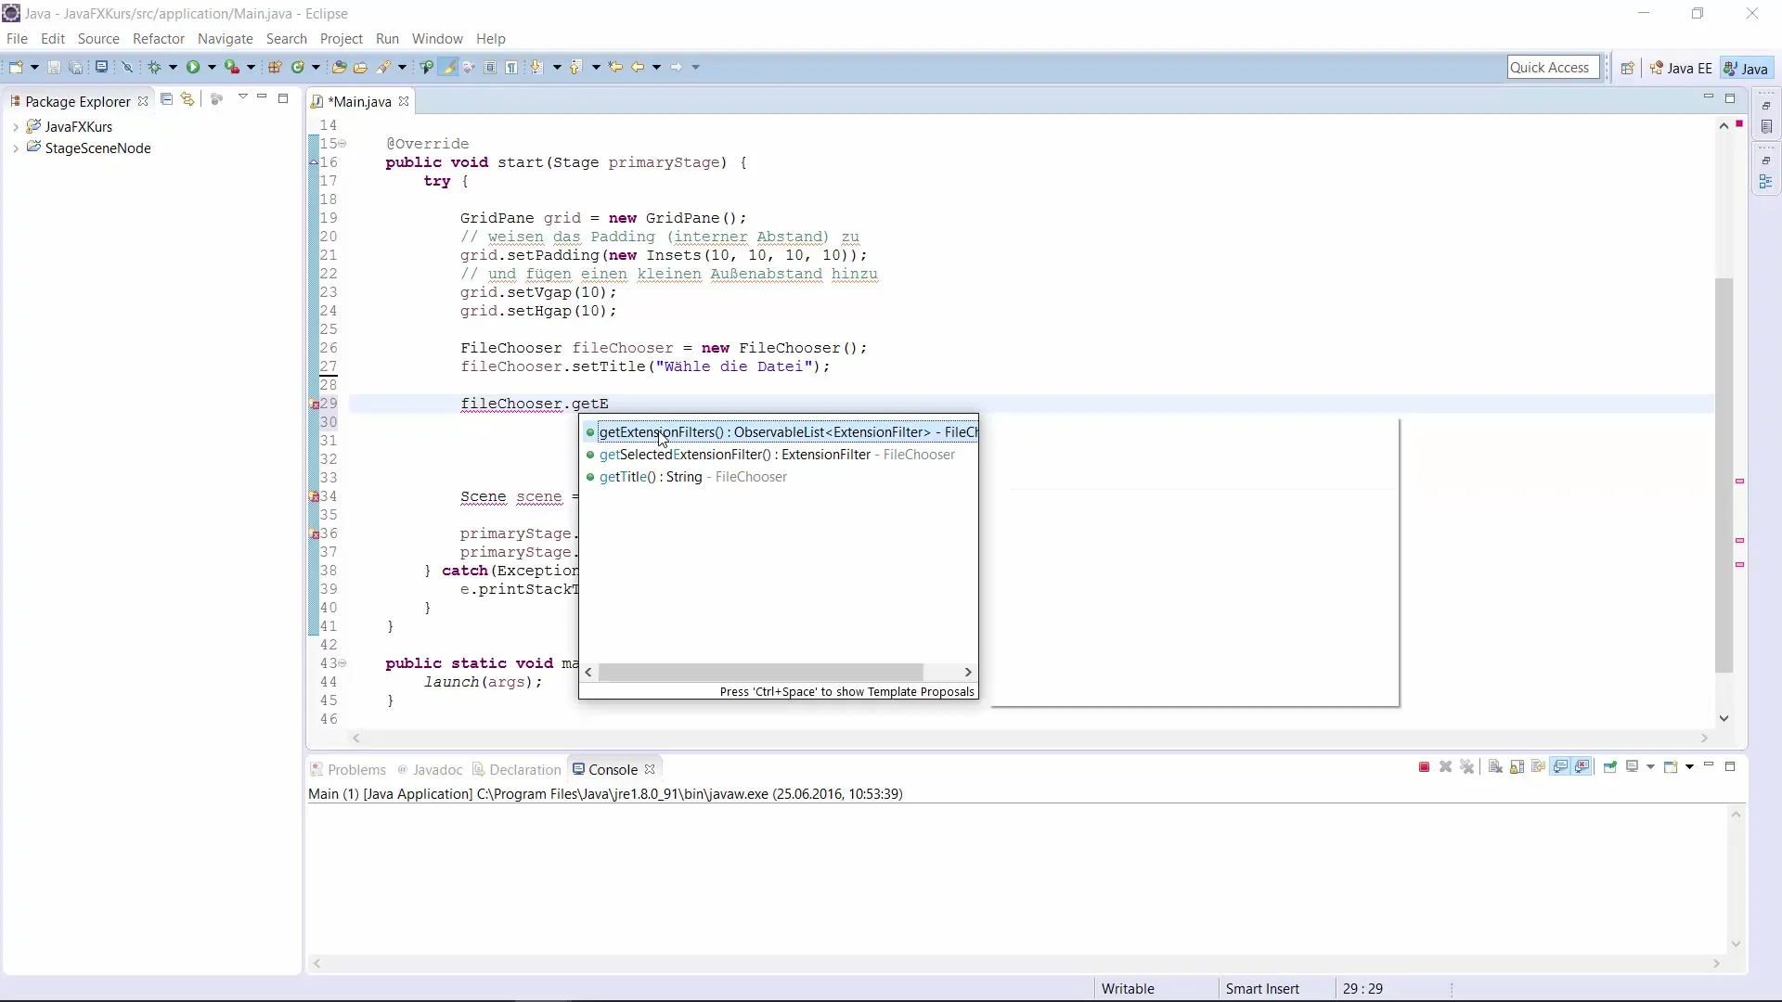Collapse the main method fold at line 43

coord(342,663)
